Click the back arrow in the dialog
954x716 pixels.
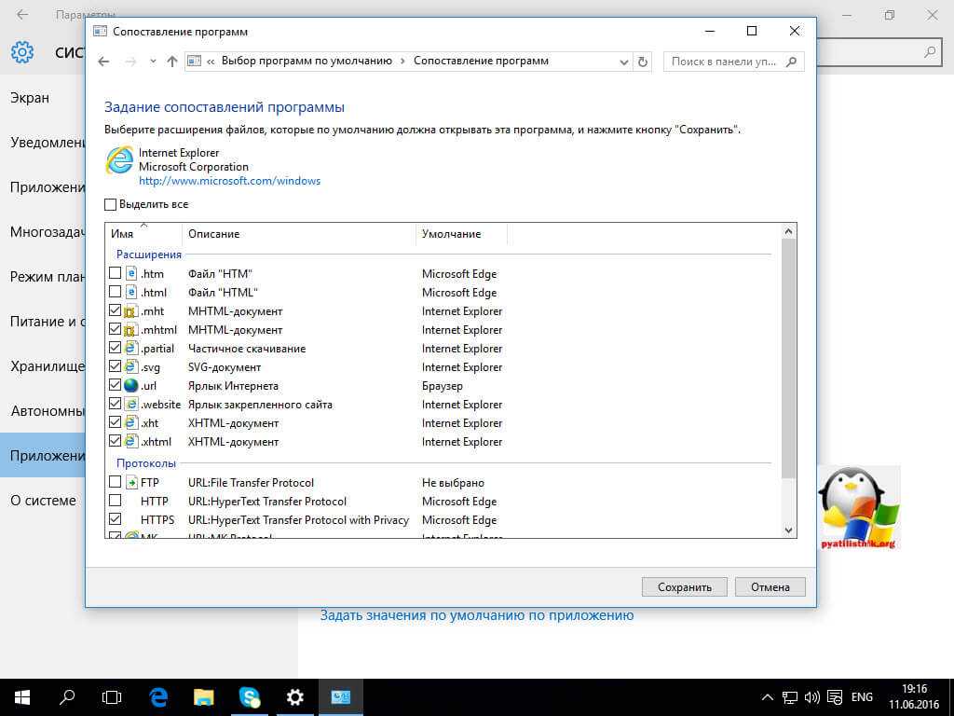coord(104,62)
